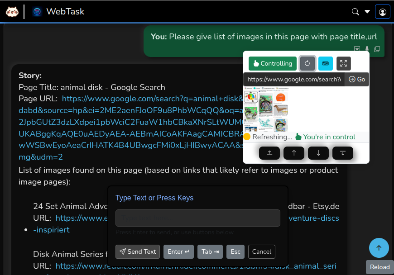Click the refresh browser view icon

click(308, 63)
